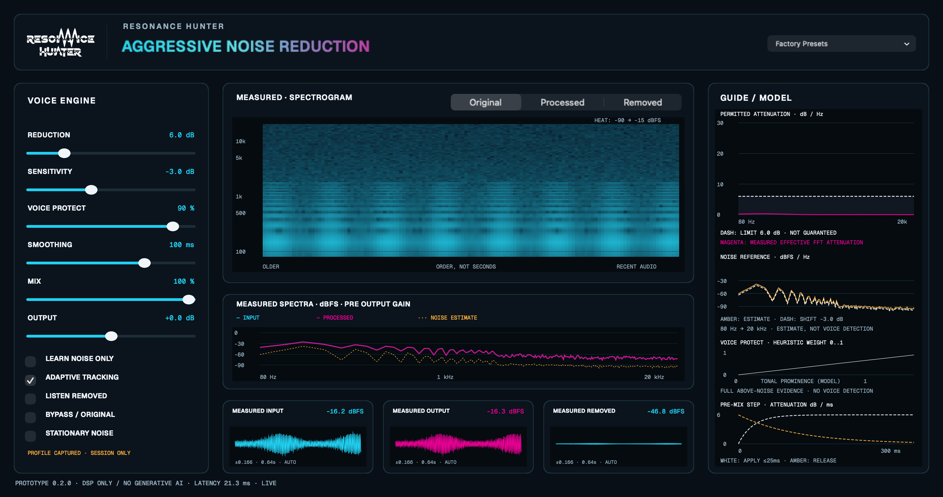This screenshot has width=943, height=497.
Task: Click the Sensitivity slider handle
Action: [x=91, y=190]
